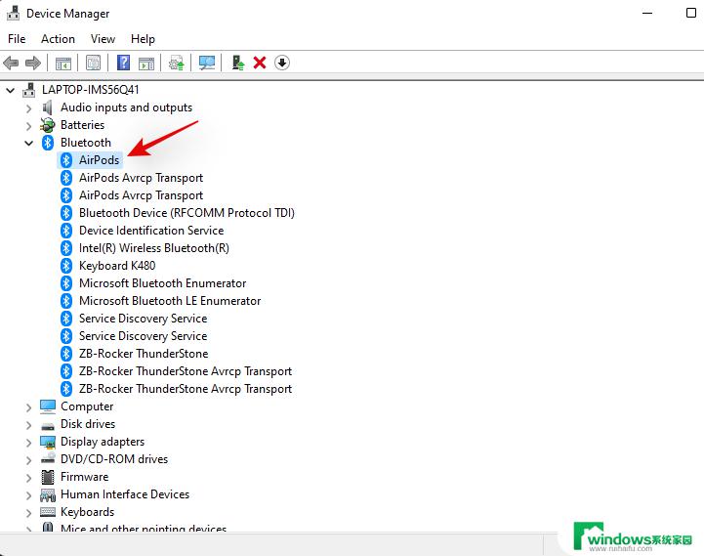The image size is (704, 556).
Task: Select Microsoft Bluetooth Enumerator
Action: pos(162,283)
